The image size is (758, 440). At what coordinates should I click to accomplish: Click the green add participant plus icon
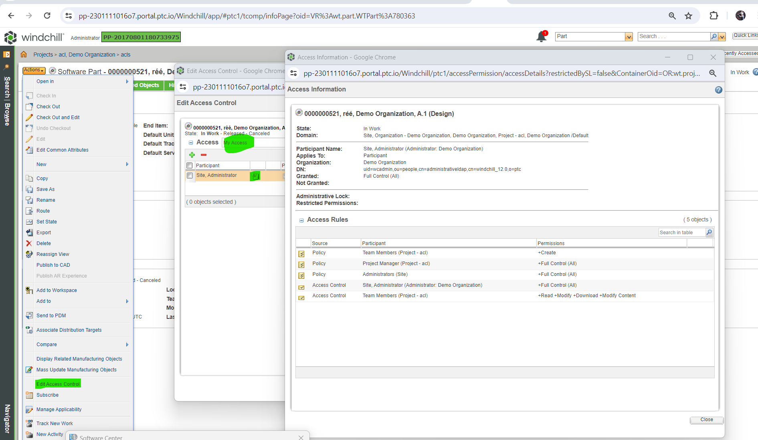pyautogui.click(x=192, y=155)
